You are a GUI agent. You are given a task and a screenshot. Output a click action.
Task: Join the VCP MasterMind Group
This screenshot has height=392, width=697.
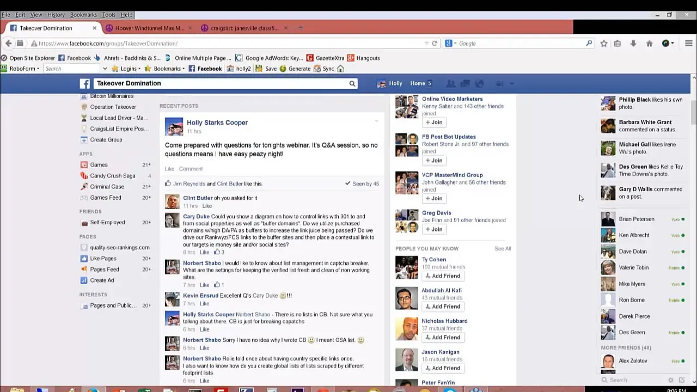pyautogui.click(x=434, y=199)
